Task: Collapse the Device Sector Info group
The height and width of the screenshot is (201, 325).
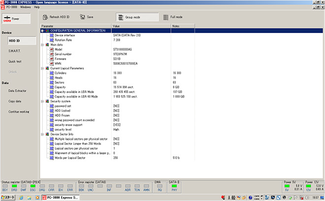Action: tap(42, 134)
